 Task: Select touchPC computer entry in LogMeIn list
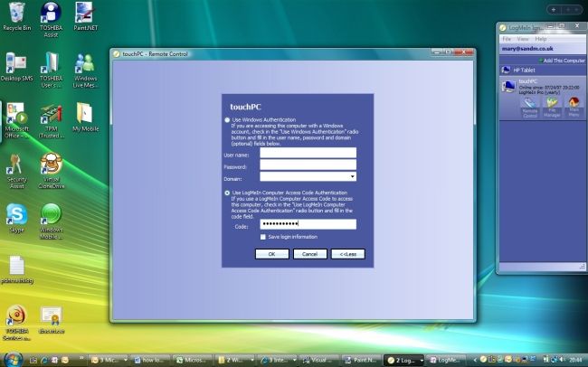[542, 87]
